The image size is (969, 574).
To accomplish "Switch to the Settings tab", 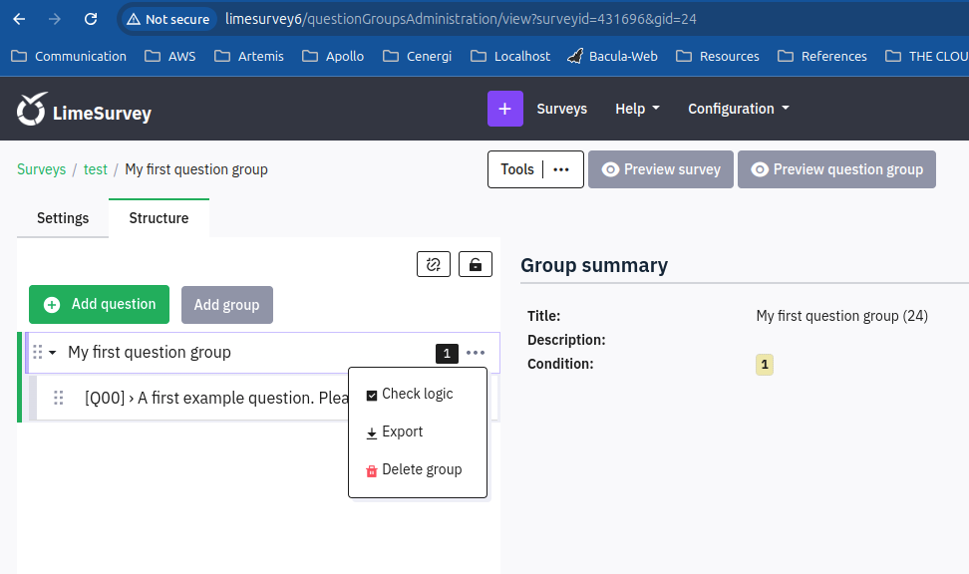I will [x=63, y=218].
